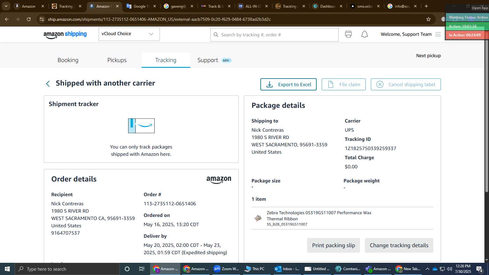Image resolution: width=489 pixels, height=275 pixels.
Task: Select the Tracking tab
Action: pyautogui.click(x=166, y=60)
